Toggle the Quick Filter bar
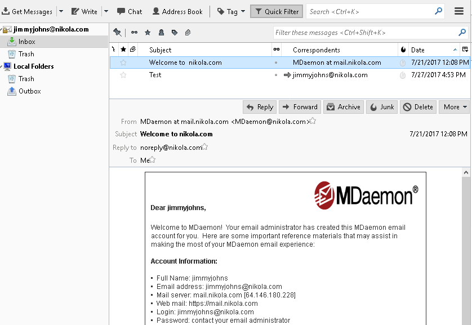Screen dimensions: 472x325 tap(277, 11)
